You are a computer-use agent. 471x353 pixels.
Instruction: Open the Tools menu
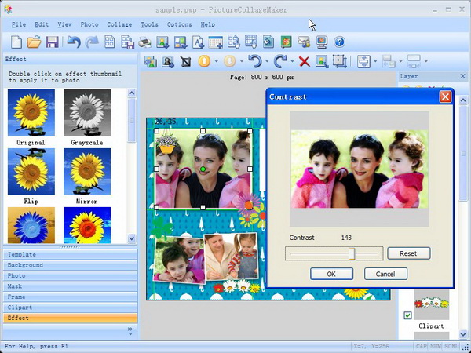(149, 24)
